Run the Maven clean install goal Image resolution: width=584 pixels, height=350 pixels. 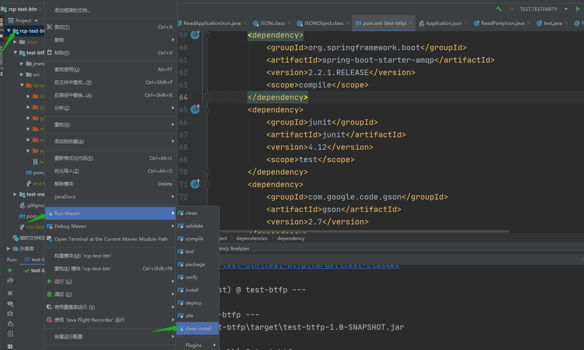point(198,329)
